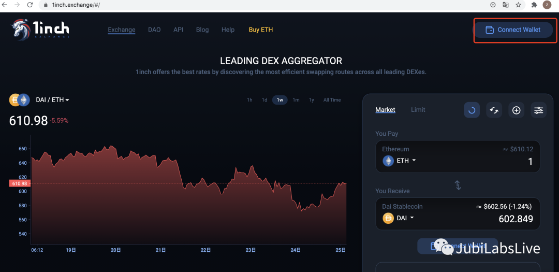Switch to the Limit tab
The image size is (559, 272).
tap(418, 110)
